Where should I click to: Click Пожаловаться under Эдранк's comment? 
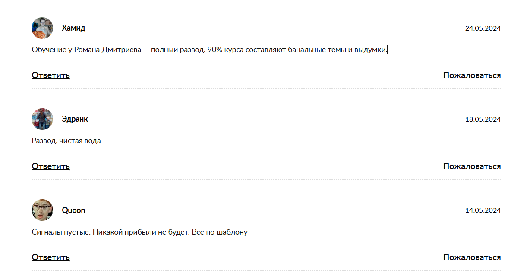(472, 166)
